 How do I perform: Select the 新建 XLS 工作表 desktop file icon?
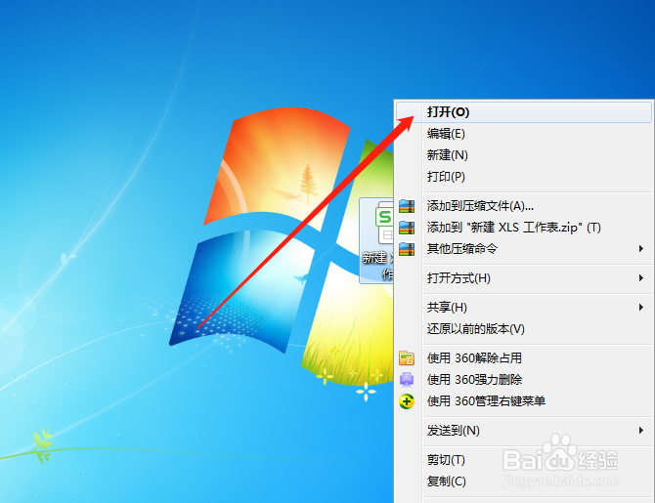click(376, 241)
